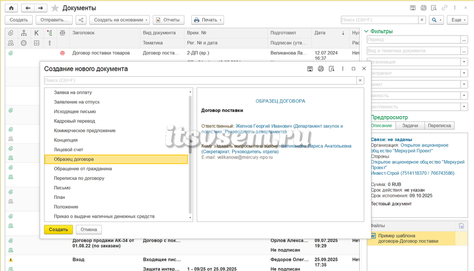
Task: Click exclamation mark column header icon
Action: tap(50, 43)
